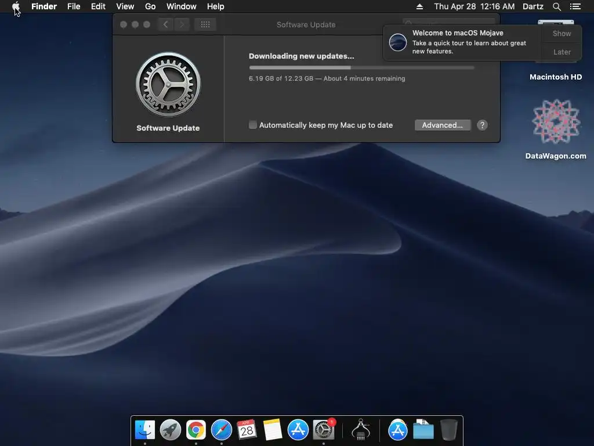Click the 6.19 GB of 12.23 GB status text
This screenshot has height=446, width=594.
pyautogui.click(x=327, y=78)
